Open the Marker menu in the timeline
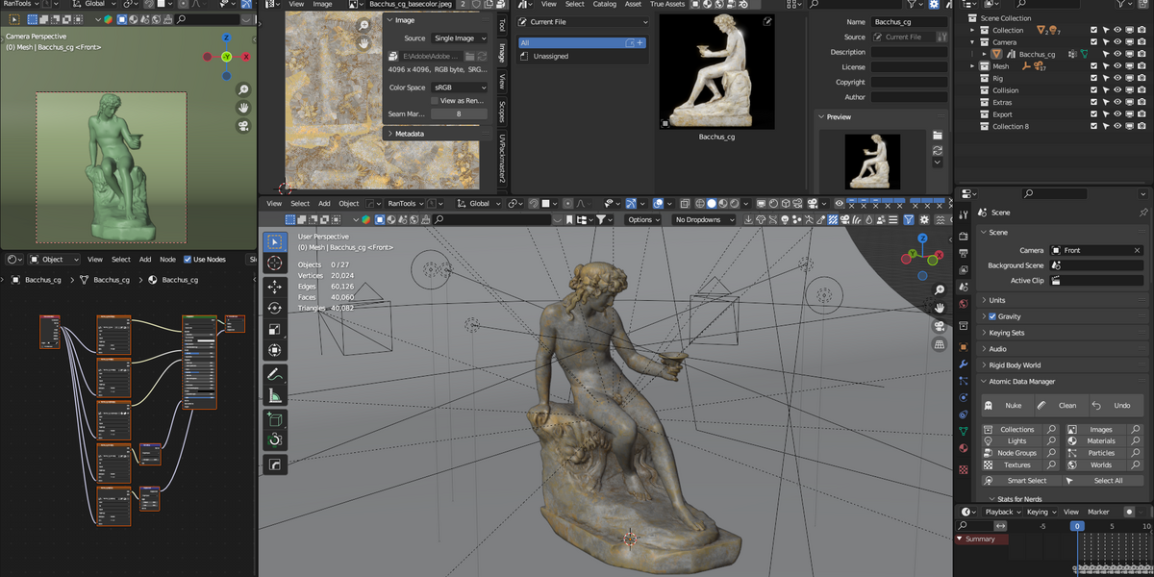The width and height of the screenshot is (1154, 577). (1098, 513)
